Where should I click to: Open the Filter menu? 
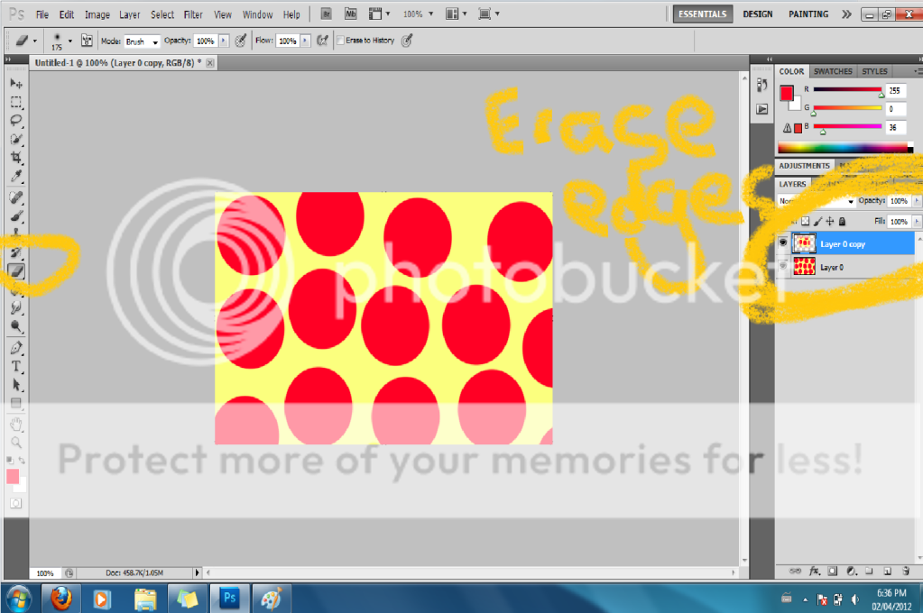pos(193,14)
